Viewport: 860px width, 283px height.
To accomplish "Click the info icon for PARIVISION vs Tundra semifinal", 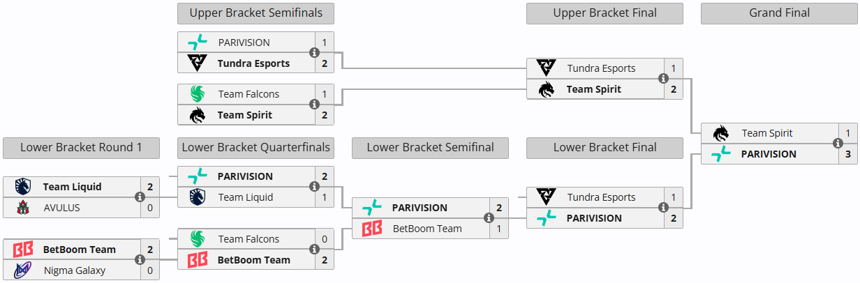I will 314,53.
